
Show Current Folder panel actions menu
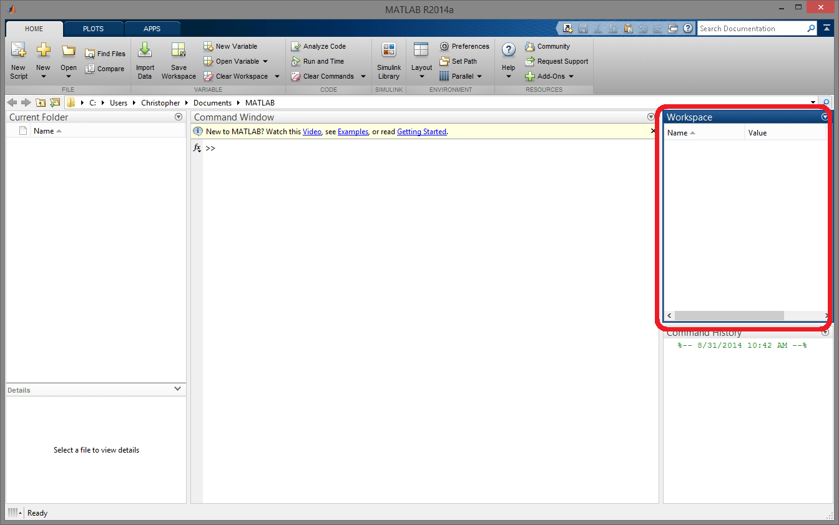point(179,117)
